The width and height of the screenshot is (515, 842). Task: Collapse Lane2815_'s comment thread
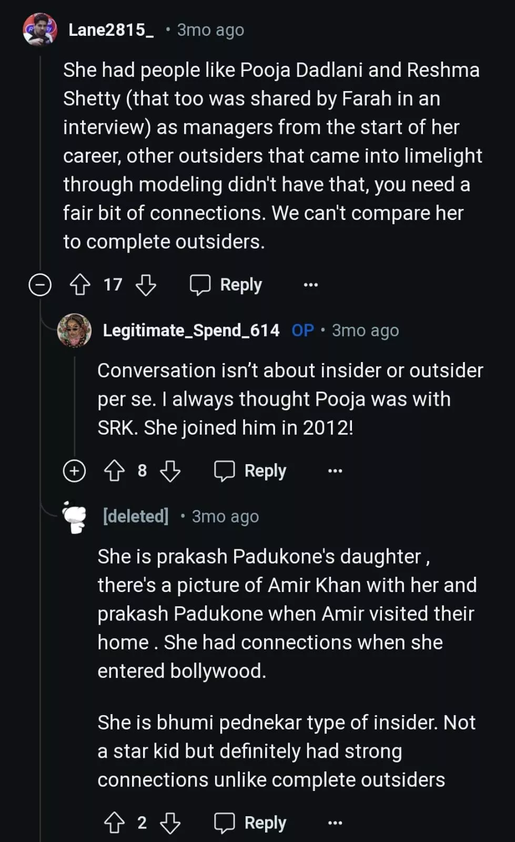[40, 285]
